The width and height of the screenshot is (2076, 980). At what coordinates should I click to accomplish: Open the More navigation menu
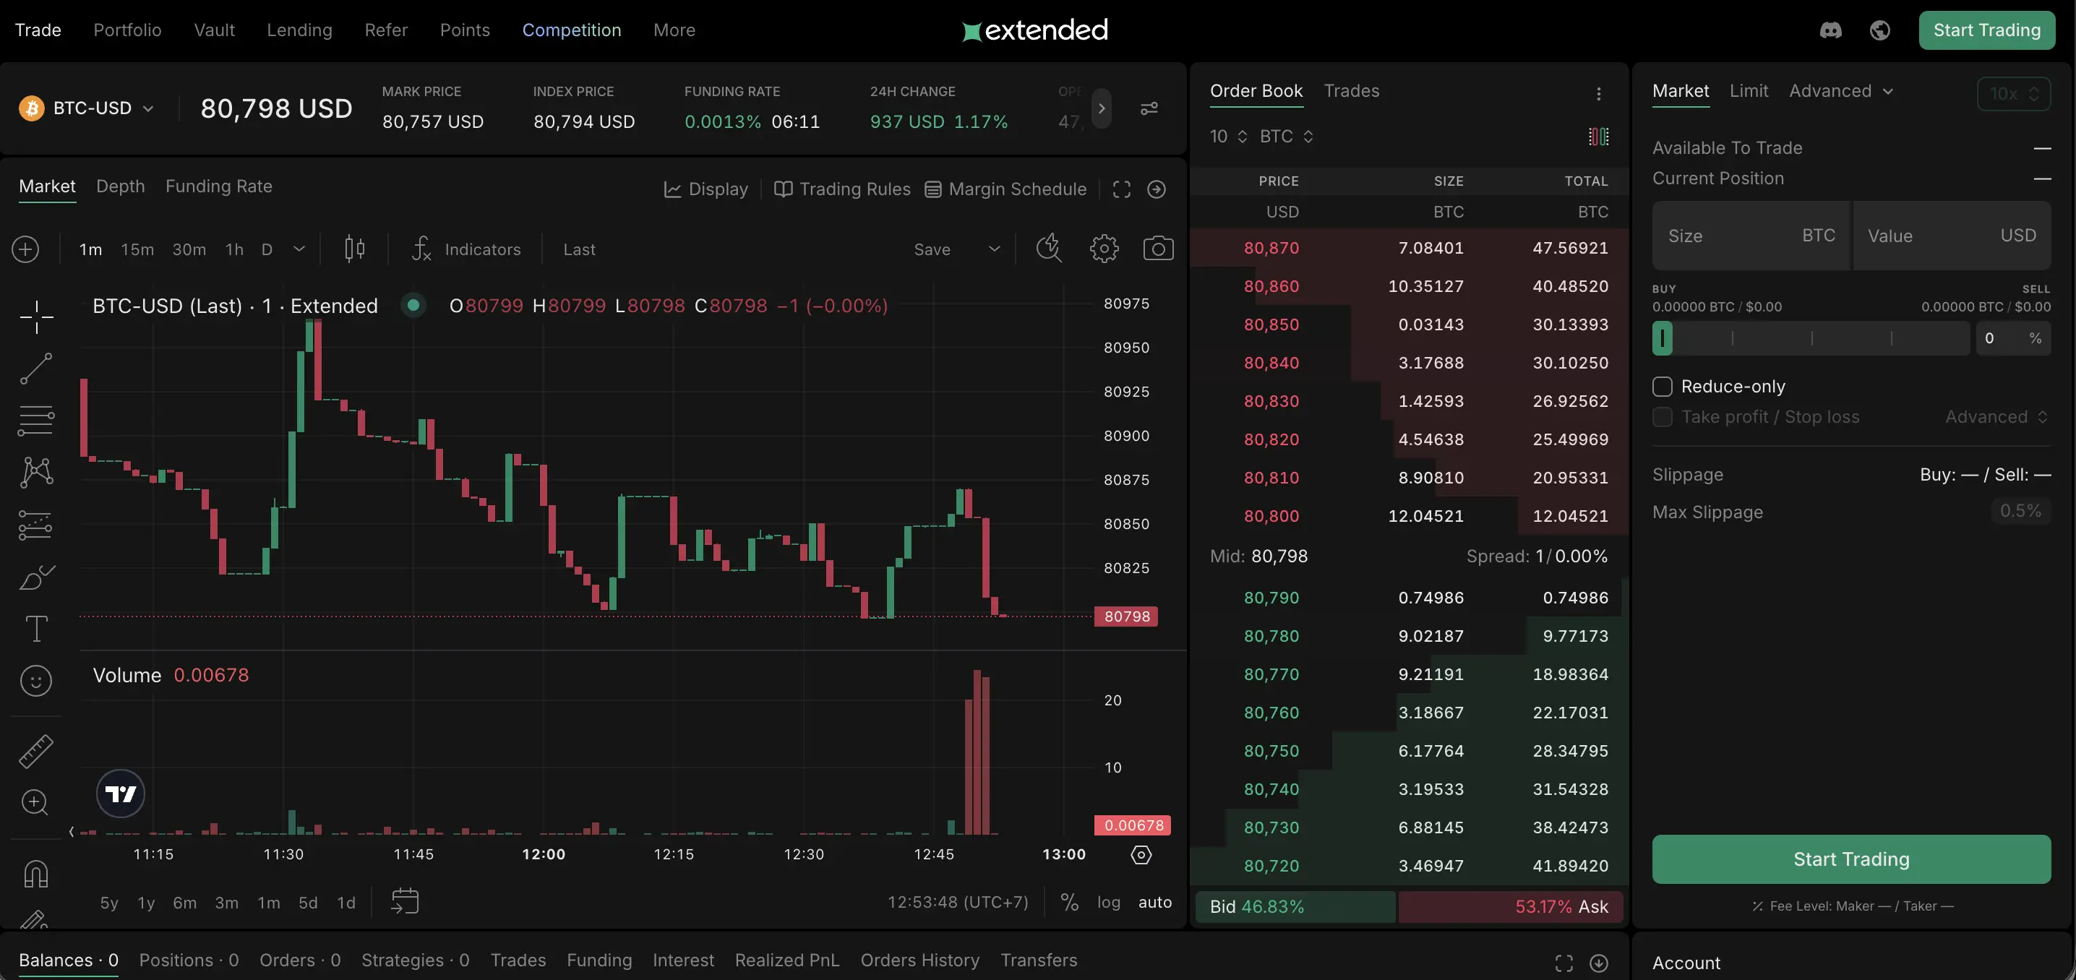674,30
